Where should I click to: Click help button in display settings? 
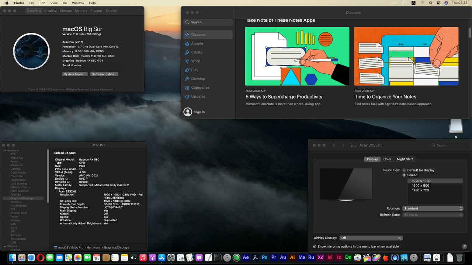464,247
